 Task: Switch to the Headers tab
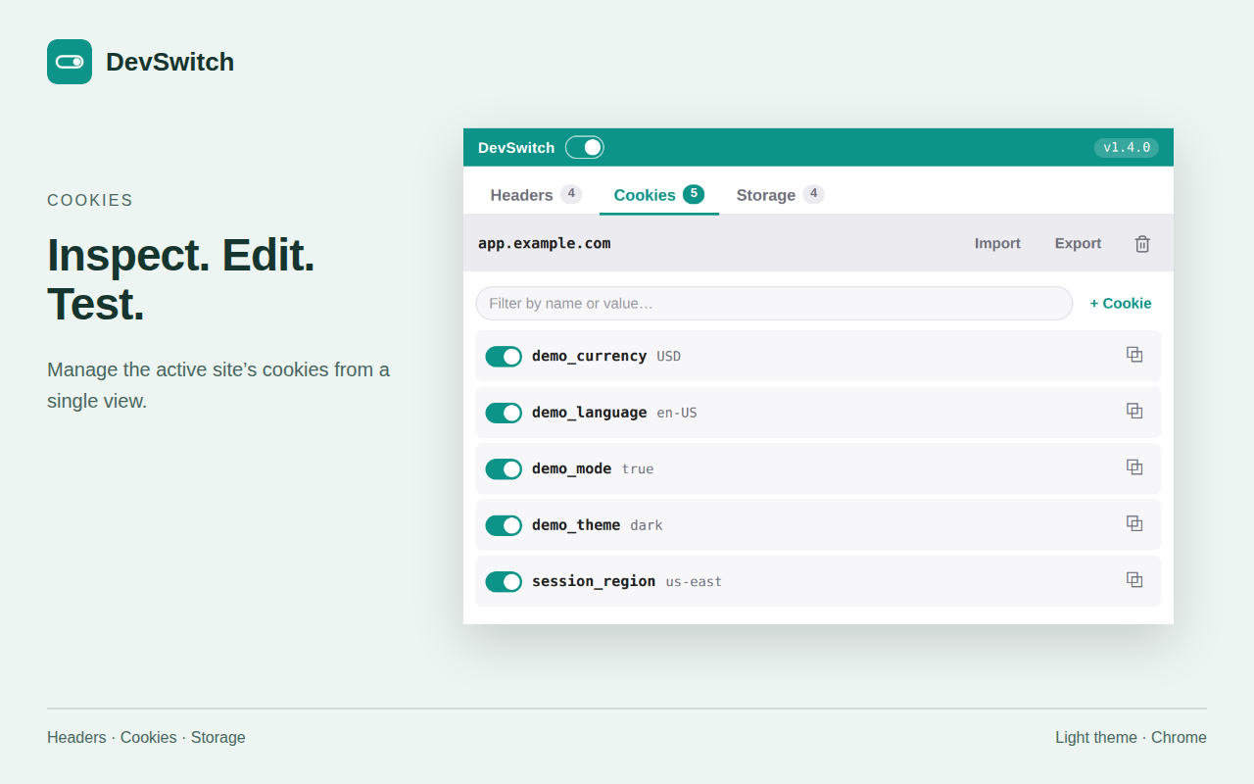coord(536,194)
